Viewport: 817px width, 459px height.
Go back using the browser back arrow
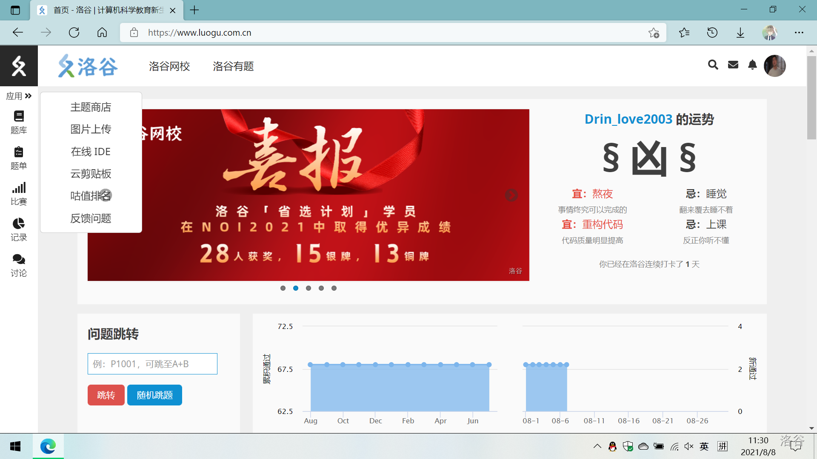pyautogui.click(x=18, y=33)
